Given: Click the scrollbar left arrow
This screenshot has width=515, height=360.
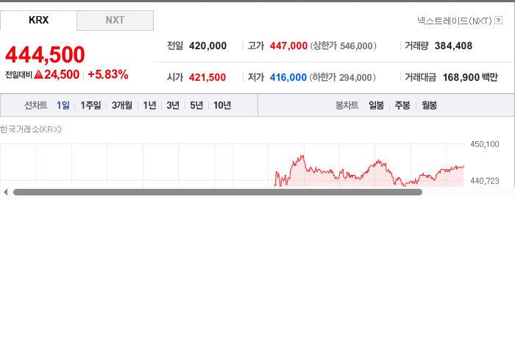Looking at the screenshot, I should coord(5,192).
